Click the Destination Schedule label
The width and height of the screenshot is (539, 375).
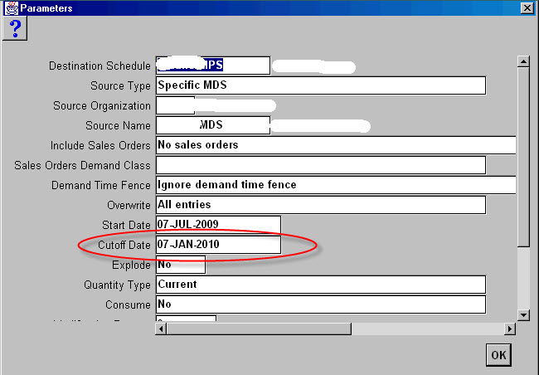[x=100, y=66]
